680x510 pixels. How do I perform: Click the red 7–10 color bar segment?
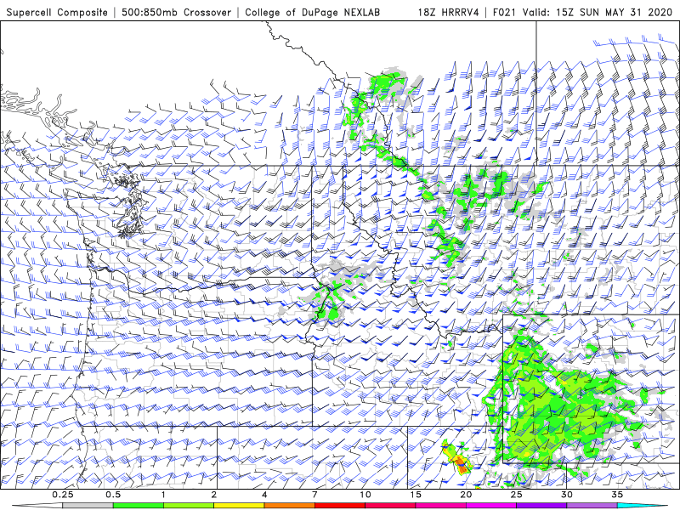click(x=339, y=506)
